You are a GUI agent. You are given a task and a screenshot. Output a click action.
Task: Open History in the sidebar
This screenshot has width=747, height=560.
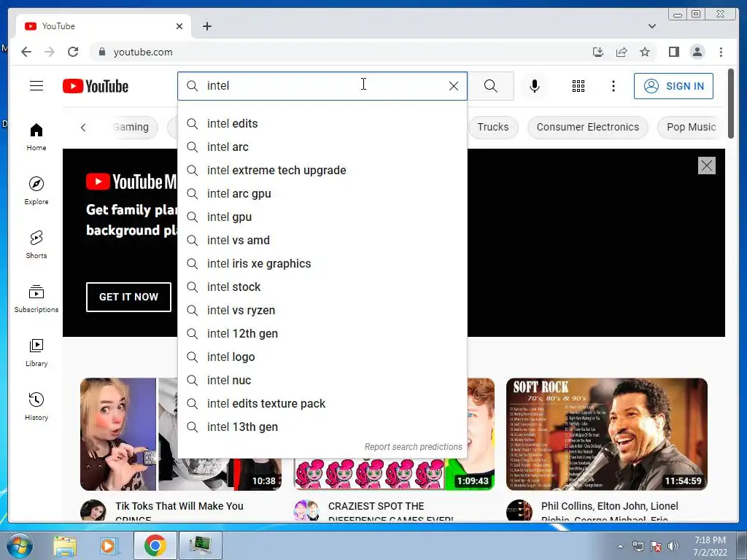pos(36,406)
